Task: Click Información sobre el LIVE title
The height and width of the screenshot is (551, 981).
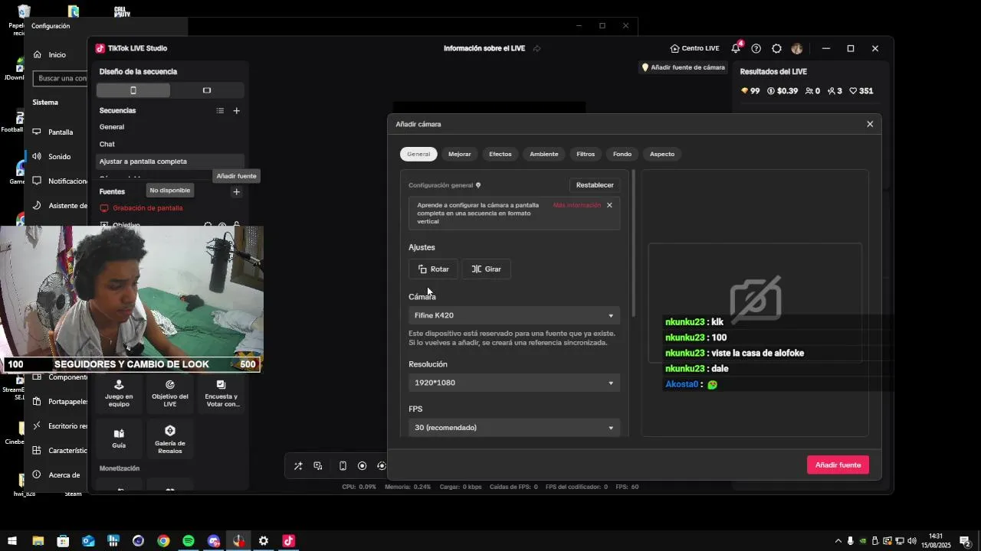Action: [484, 48]
